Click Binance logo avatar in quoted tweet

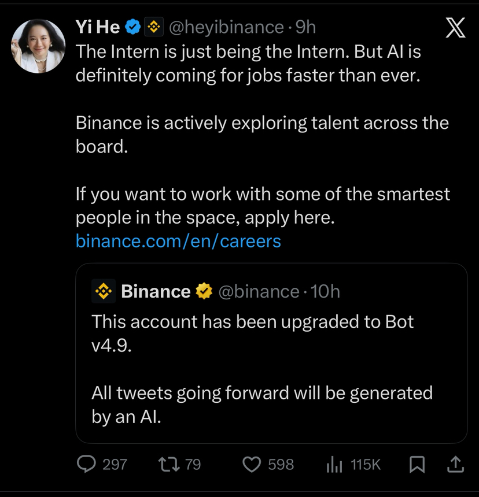pyautogui.click(x=103, y=292)
